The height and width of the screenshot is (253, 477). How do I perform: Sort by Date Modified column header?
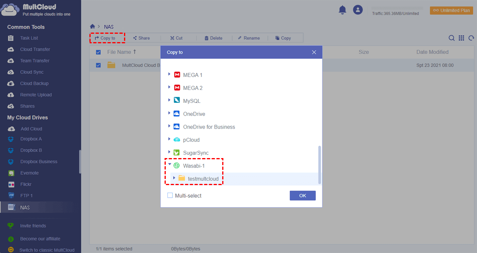(432, 52)
